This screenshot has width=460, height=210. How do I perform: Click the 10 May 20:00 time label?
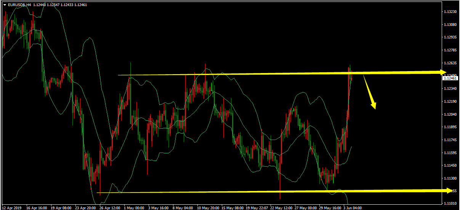point(208,208)
